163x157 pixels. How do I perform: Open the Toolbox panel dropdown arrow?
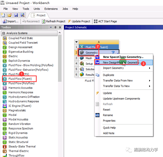51,27
